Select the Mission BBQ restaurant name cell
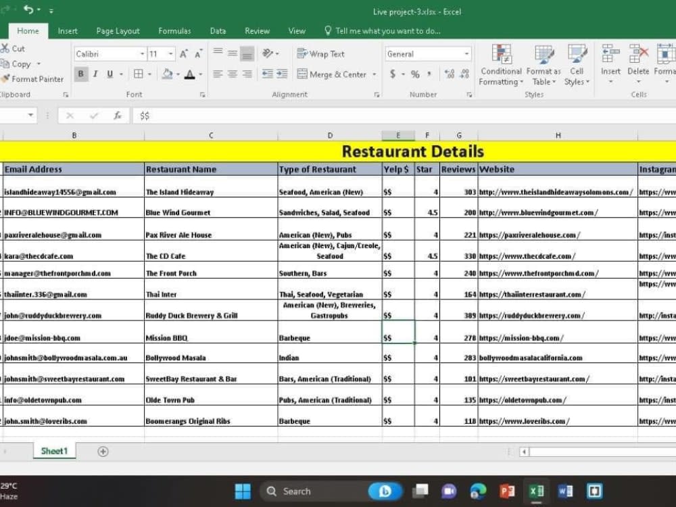 pos(211,333)
